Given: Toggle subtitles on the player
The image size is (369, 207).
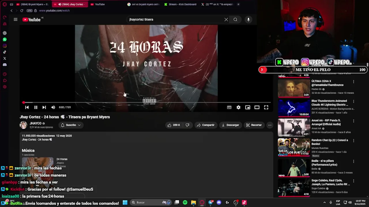Looking at the screenshot, I should 229,107.
